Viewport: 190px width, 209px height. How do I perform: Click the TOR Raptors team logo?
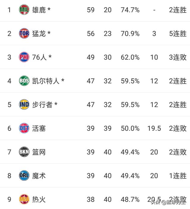coord(24,33)
